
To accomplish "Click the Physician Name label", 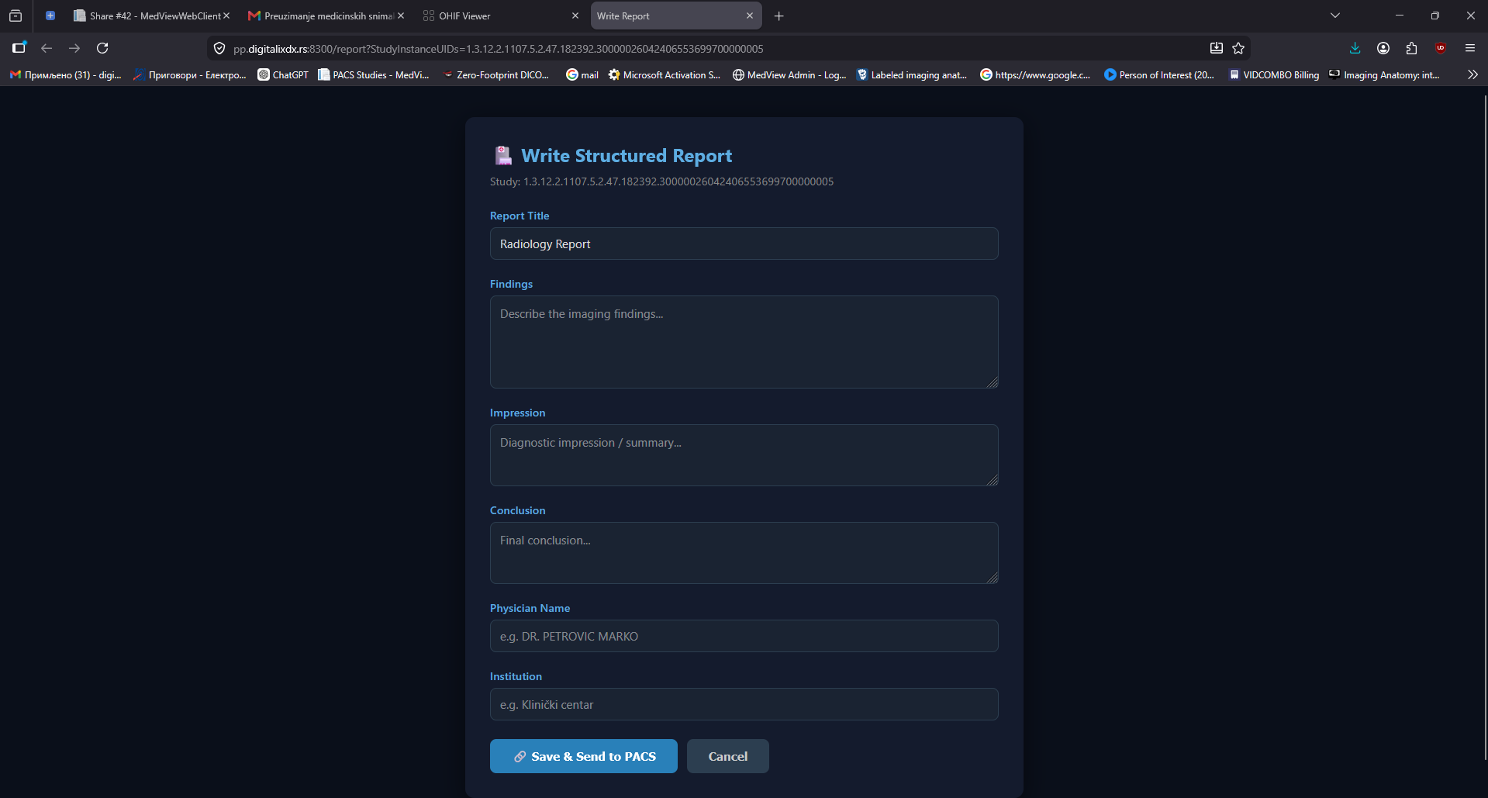I will tap(530, 608).
